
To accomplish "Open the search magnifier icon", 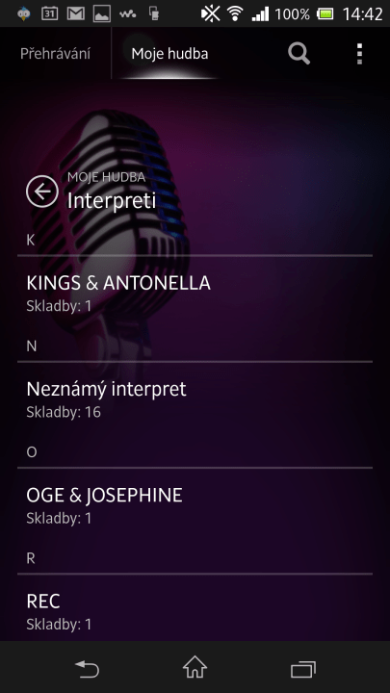I will pos(299,54).
